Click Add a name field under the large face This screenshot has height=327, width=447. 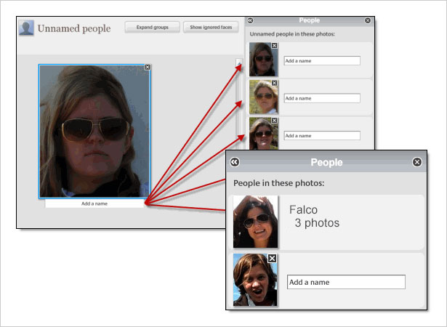tap(94, 203)
